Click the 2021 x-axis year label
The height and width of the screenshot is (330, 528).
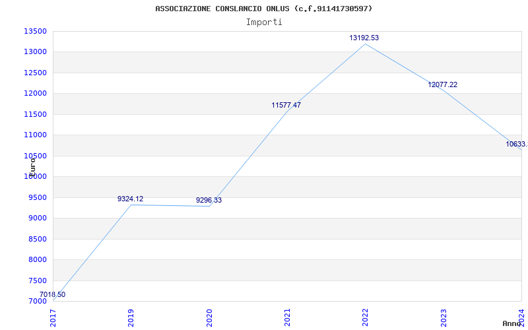287,318
